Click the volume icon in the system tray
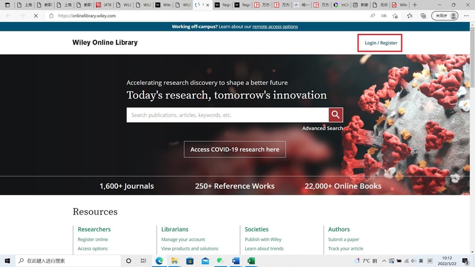 pos(413,260)
